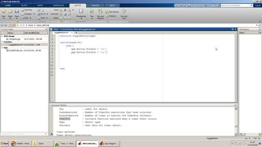Click the Insert section icon
This screenshot has width=262, height=147.
[x=61, y=10]
